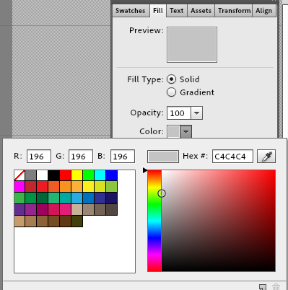Click the gray Color swatch beside Color label
This screenshot has width=288, height=290.
click(x=174, y=131)
